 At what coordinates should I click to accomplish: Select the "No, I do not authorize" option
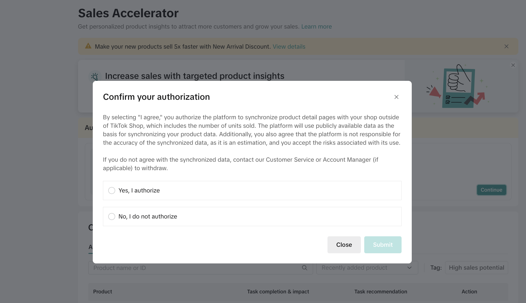[x=112, y=217]
